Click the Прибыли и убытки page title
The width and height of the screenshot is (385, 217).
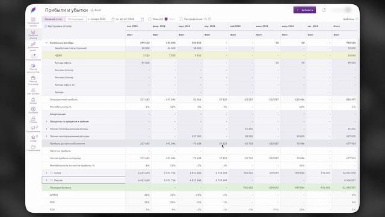pos(66,10)
